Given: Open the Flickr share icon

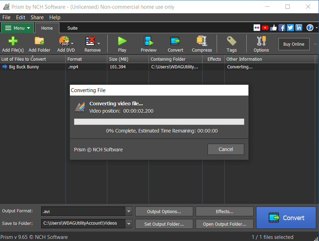Looking at the screenshot, I should (x=257, y=28).
